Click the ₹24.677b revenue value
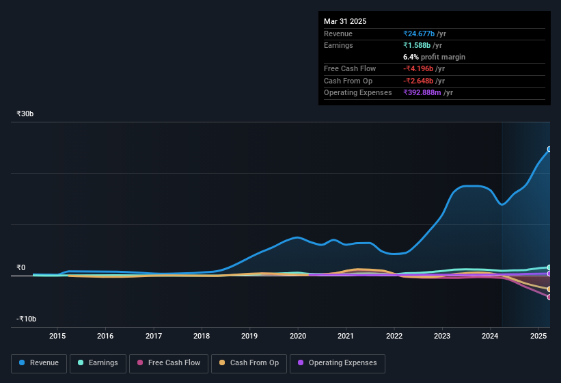 pos(419,34)
